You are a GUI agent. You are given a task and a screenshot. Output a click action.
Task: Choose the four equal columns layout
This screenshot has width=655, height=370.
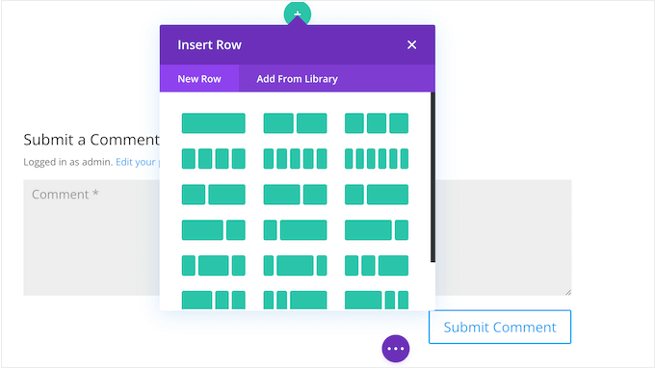214,159
